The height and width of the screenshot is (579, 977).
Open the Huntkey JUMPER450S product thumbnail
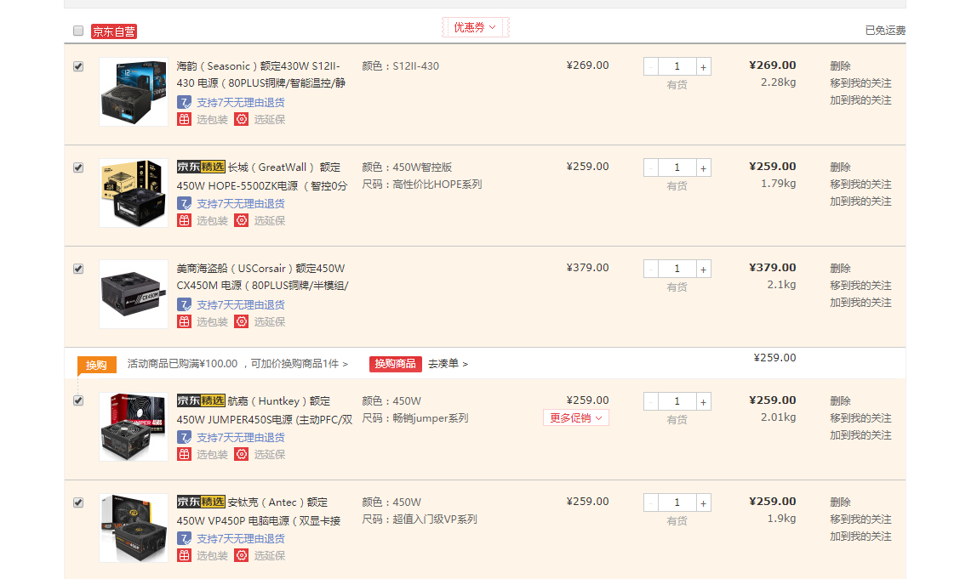[134, 427]
